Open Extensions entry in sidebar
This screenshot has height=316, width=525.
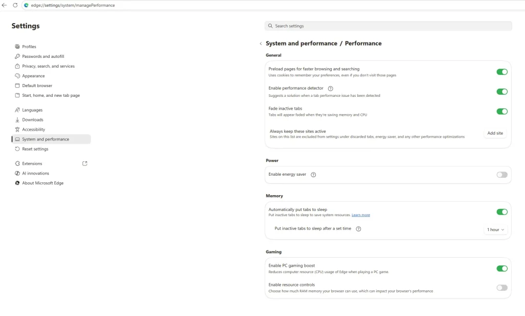[x=32, y=163]
